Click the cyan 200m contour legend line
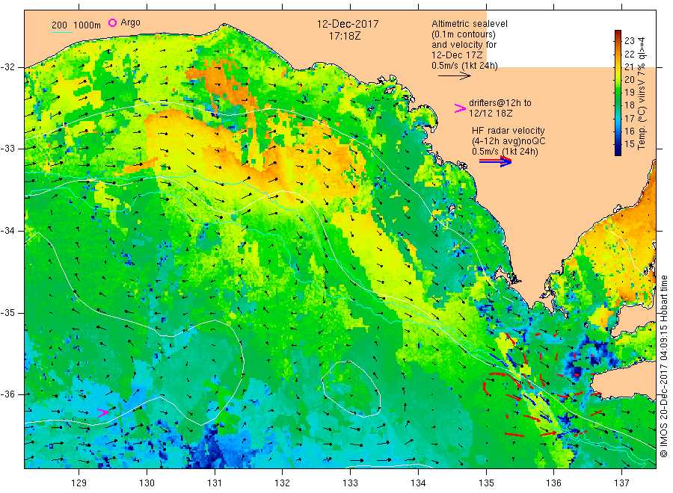The width and height of the screenshot is (673, 493). [62, 32]
